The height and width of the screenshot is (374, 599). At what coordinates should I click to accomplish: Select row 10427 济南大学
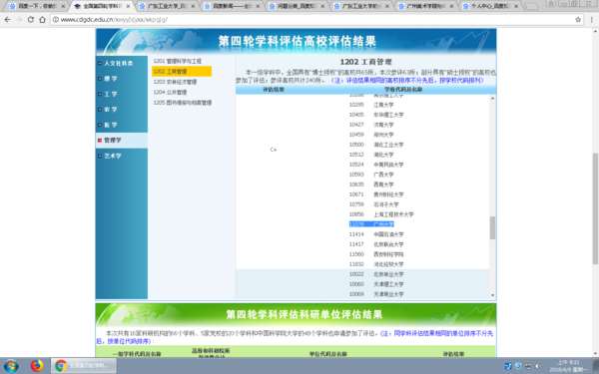tap(371, 125)
